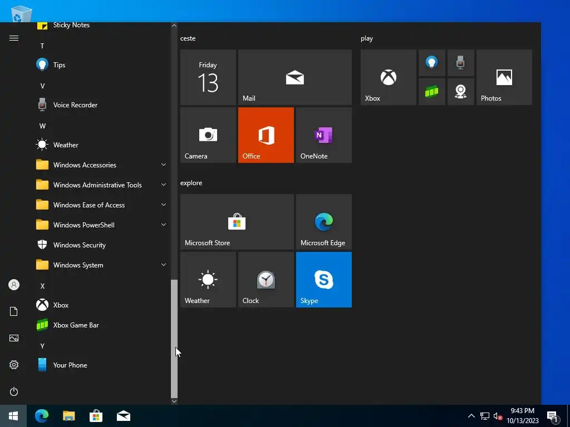This screenshot has height=427, width=570.
Task: Click the small Voice Recorder tile
Action: click(460, 63)
